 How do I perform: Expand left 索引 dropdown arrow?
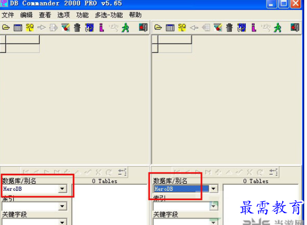62,206
